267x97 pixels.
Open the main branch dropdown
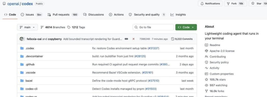(27, 27)
